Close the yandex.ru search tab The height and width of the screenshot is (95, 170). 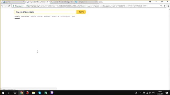(x=48, y=2)
